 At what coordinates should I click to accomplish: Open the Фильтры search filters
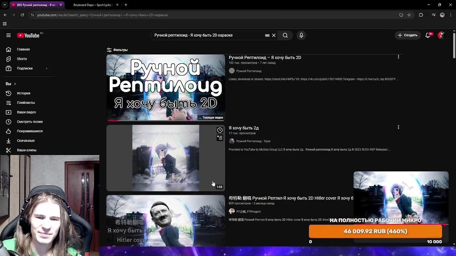[117, 50]
